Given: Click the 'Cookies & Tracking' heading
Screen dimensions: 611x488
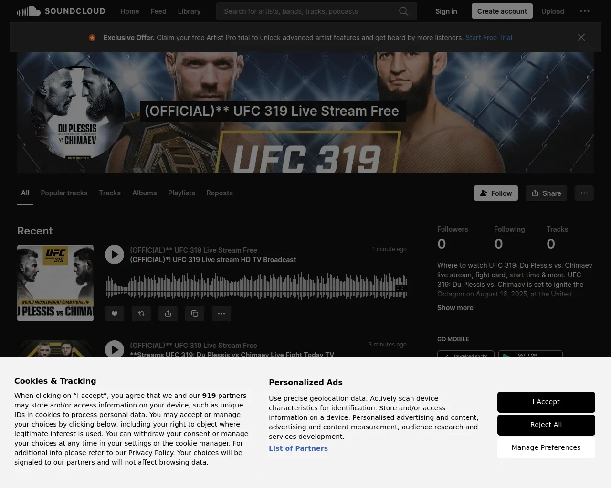Looking at the screenshot, I should [55, 381].
